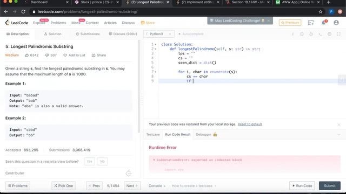This screenshot has height=194, width=346.
Task: Open editor settings gear icon
Action: click(x=329, y=34)
